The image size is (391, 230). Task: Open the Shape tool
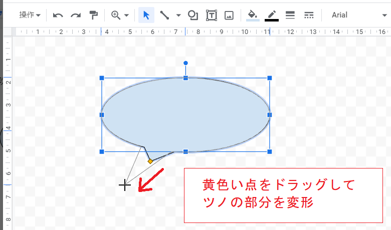193,15
